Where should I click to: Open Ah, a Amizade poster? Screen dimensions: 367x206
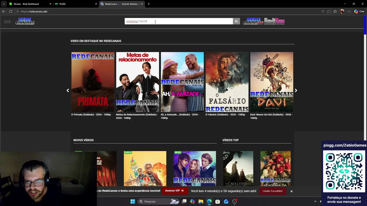[x=182, y=82]
